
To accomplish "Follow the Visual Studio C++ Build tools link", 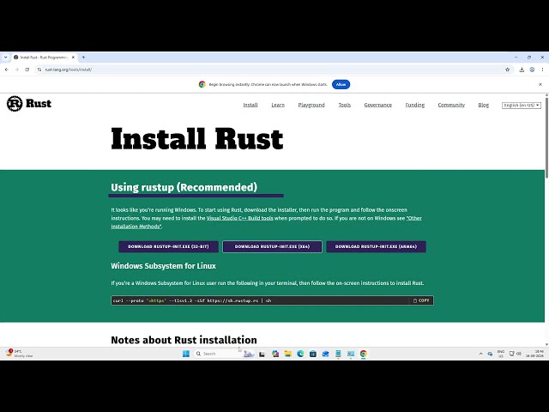I will [x=240, y=218].
